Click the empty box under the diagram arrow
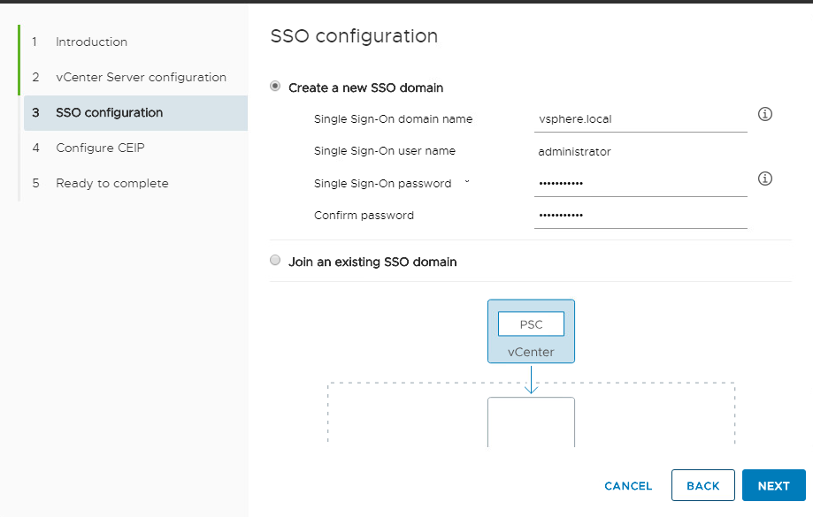Image resolution: width=813 pixels, height=517 pixels. [x=531, y=422]
